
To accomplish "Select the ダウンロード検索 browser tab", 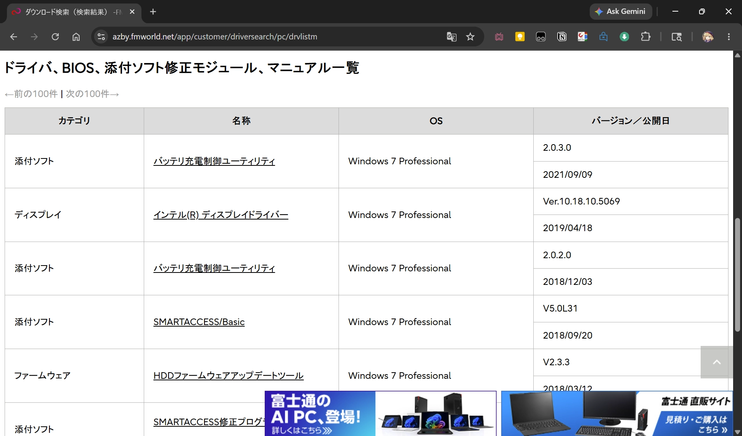I will tap(73, 12).
